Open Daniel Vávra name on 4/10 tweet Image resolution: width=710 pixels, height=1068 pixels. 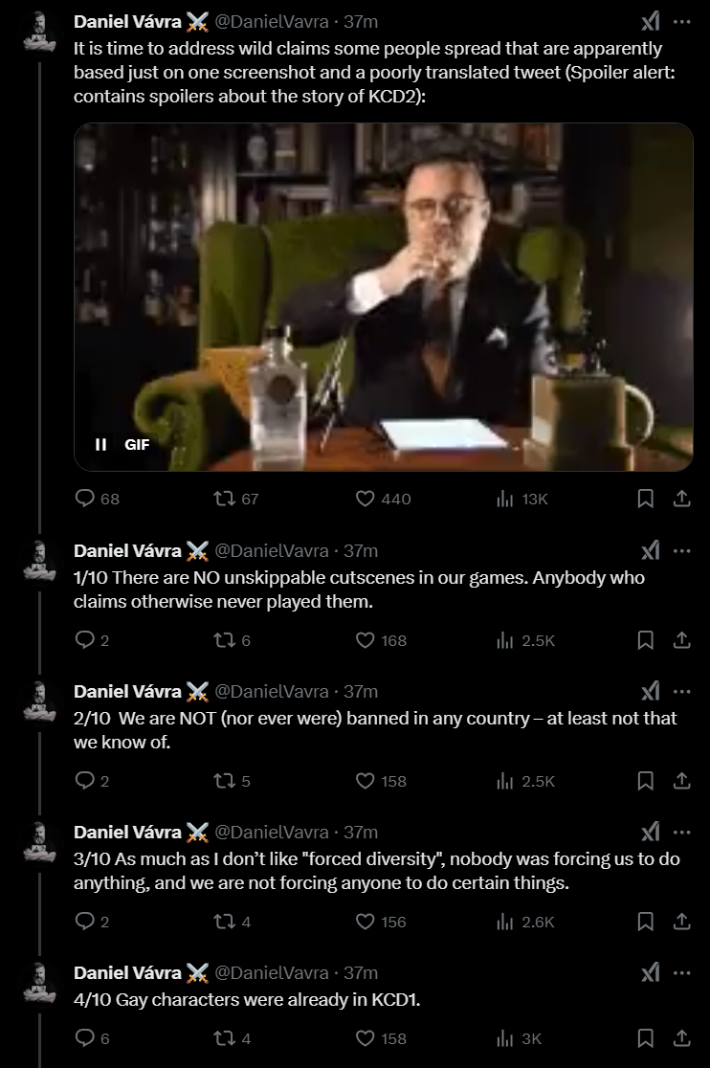(x=127, y=972)
